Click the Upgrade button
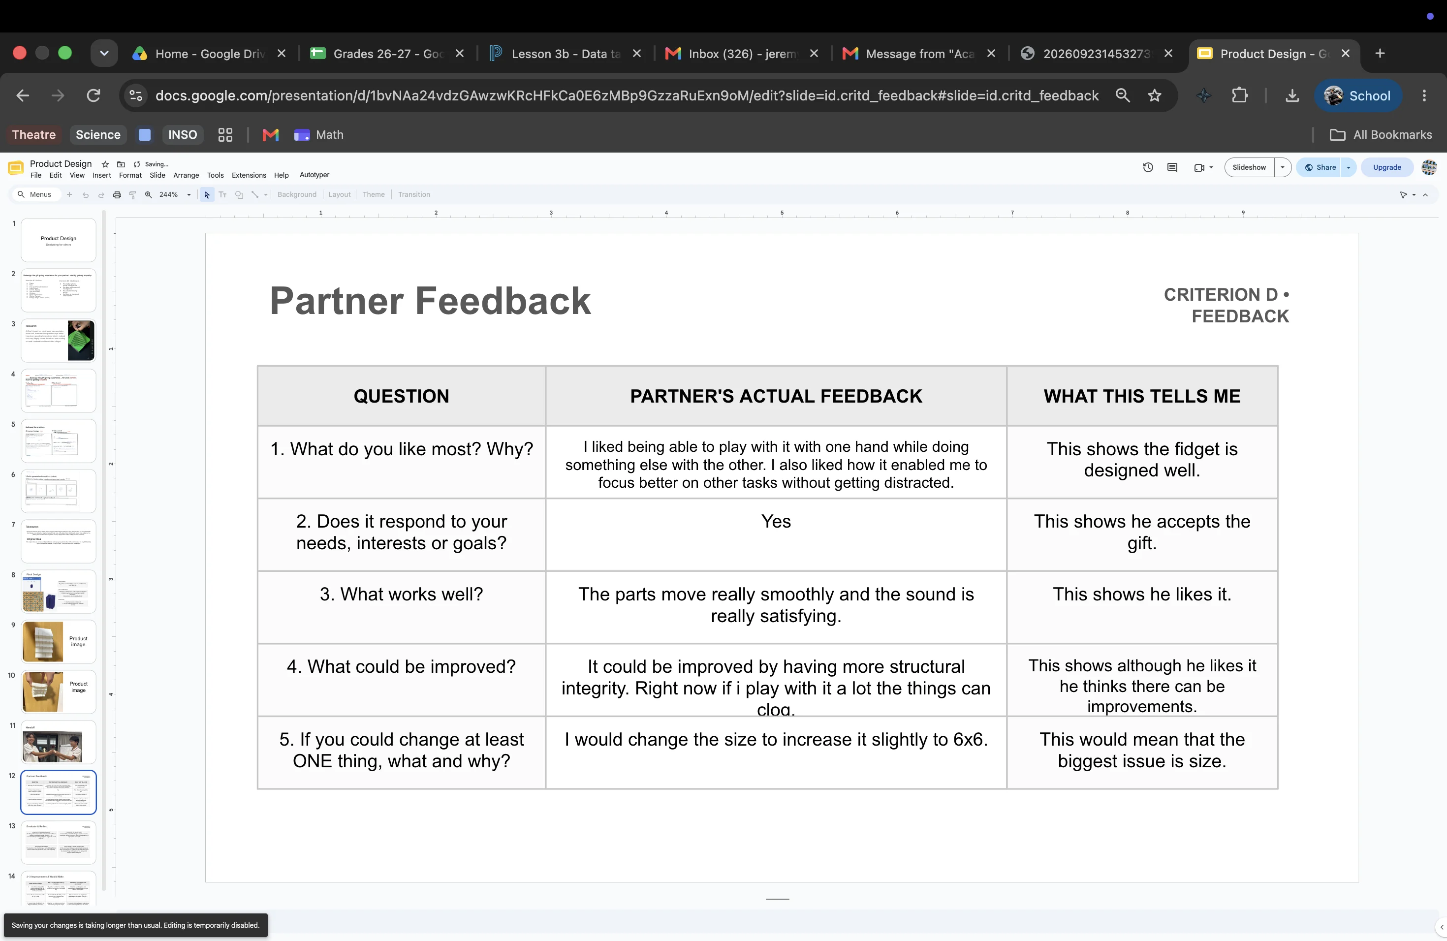Viewport: 1447px width, 941px height. pyautogui.click(x=1387, y=167)
